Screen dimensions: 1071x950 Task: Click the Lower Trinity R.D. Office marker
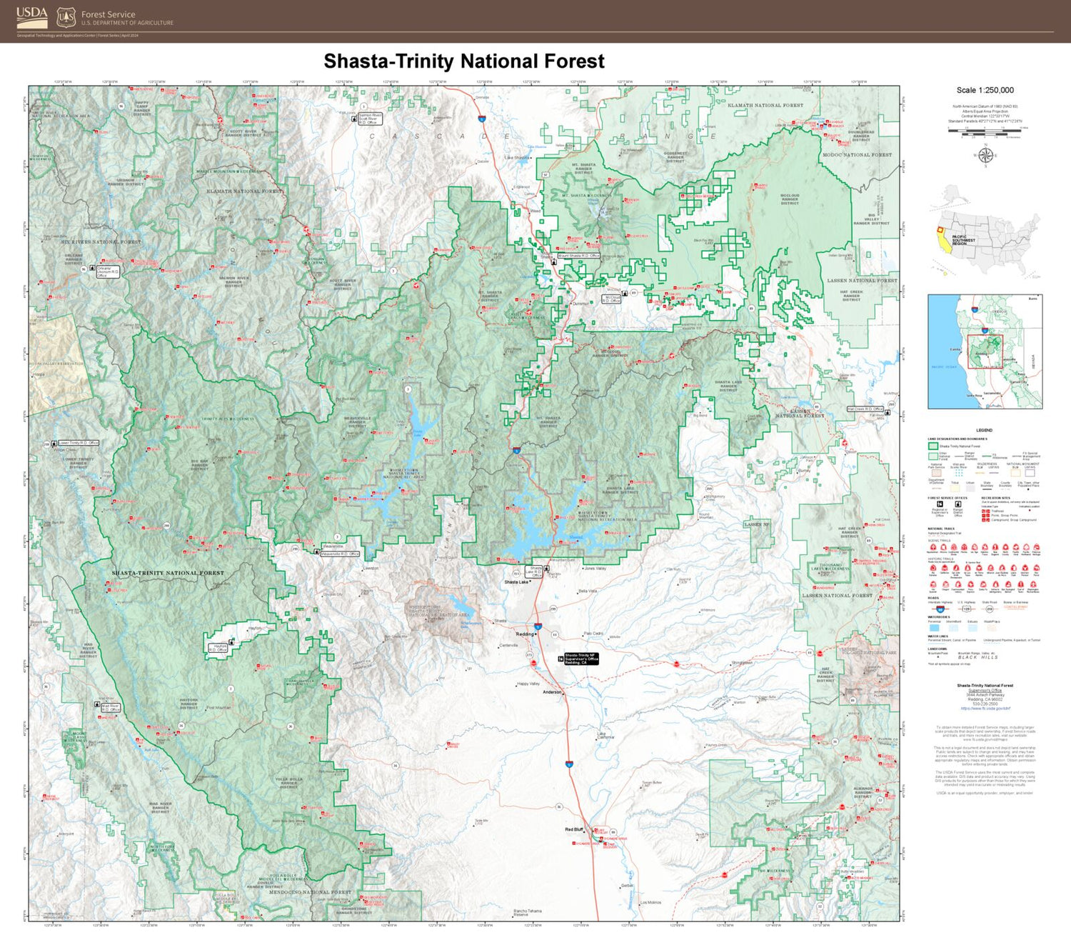[54, 444]
